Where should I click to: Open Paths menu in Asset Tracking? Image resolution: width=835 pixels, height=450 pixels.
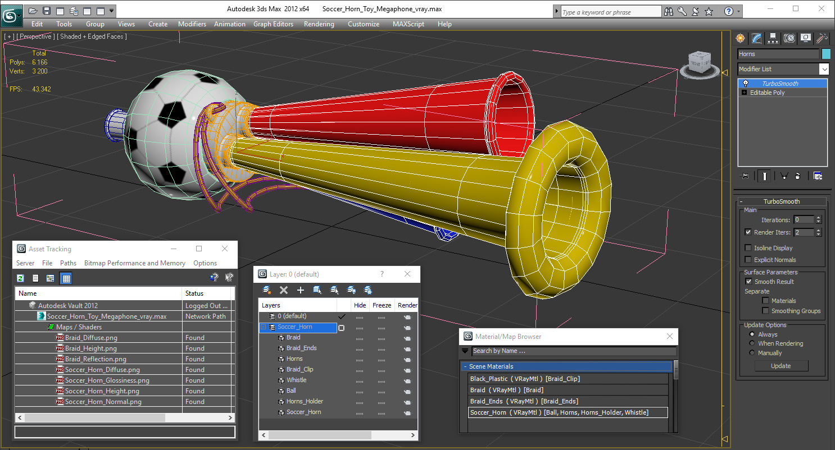[68, 263]
